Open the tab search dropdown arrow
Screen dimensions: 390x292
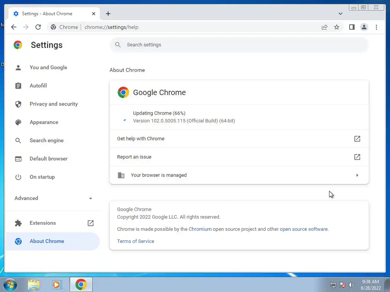pos(340,14)
